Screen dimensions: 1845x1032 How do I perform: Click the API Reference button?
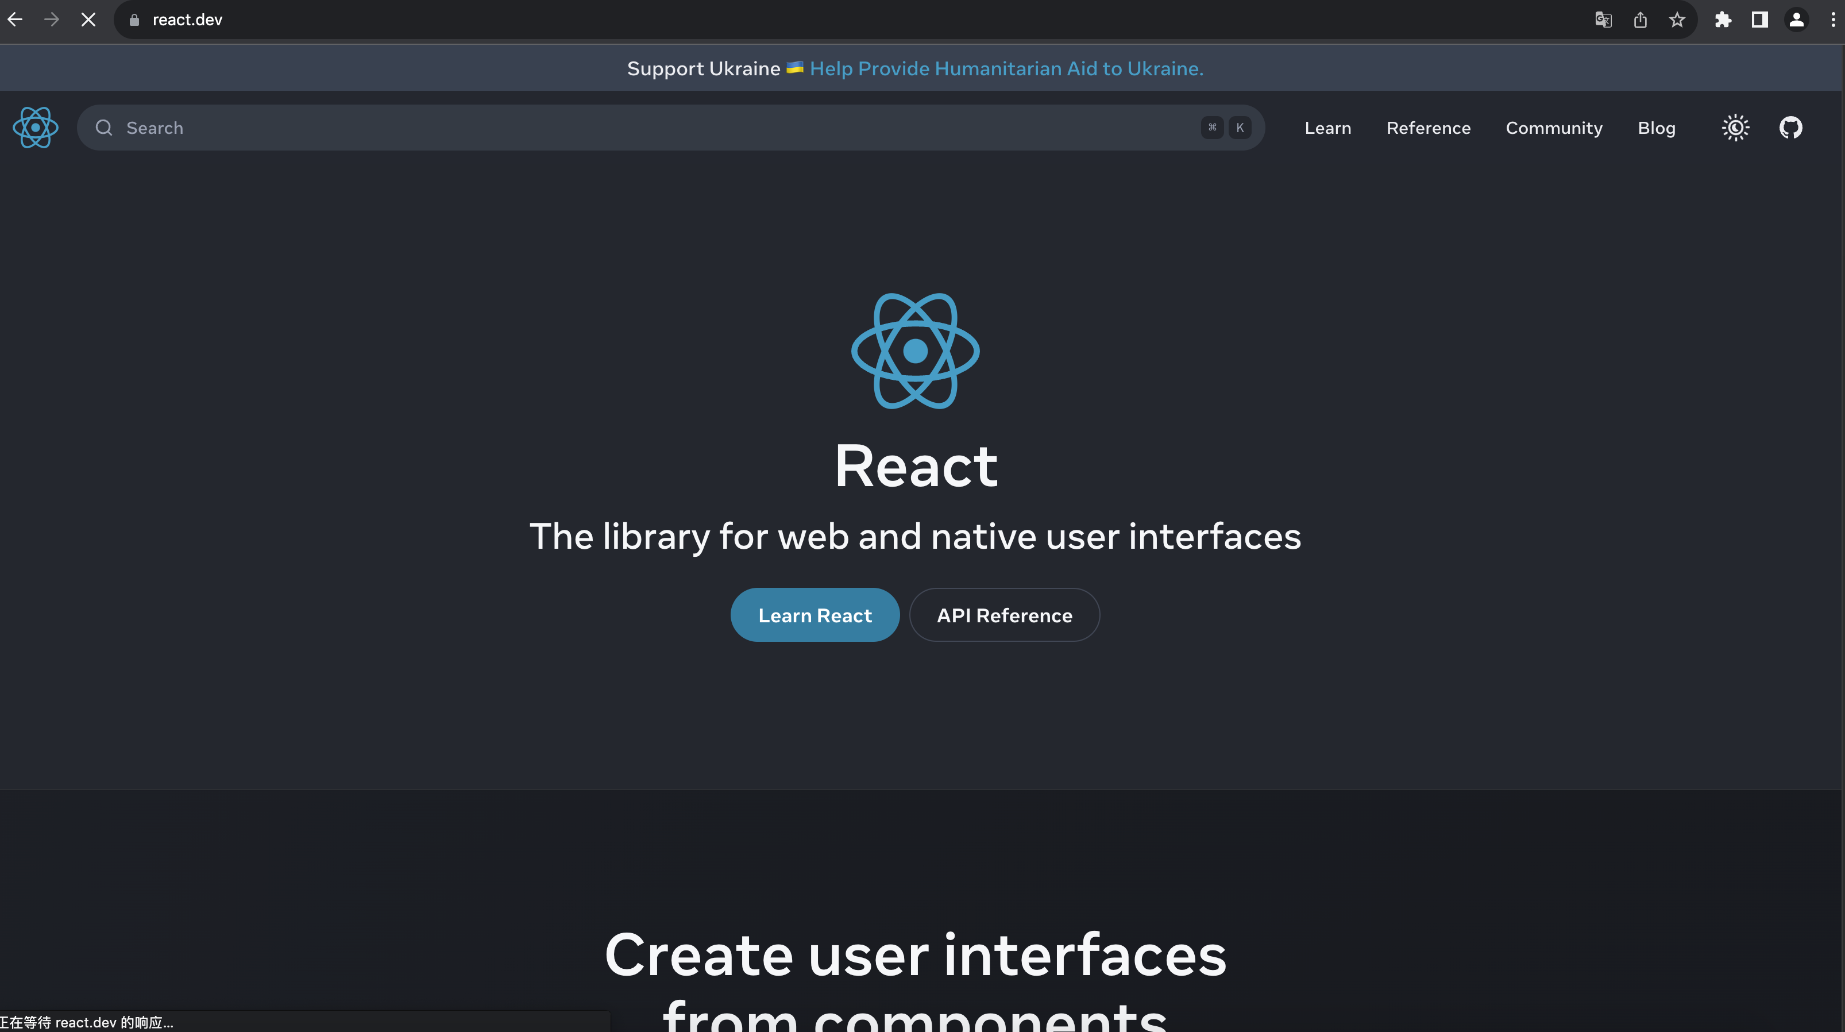click(x=1004, y=615)
